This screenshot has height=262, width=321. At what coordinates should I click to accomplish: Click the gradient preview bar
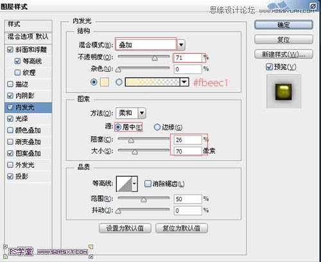click(153, 82)
